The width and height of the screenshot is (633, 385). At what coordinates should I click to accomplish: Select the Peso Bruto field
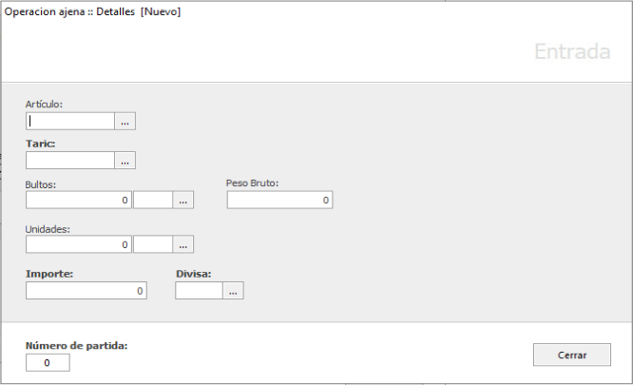pos(279,200)
